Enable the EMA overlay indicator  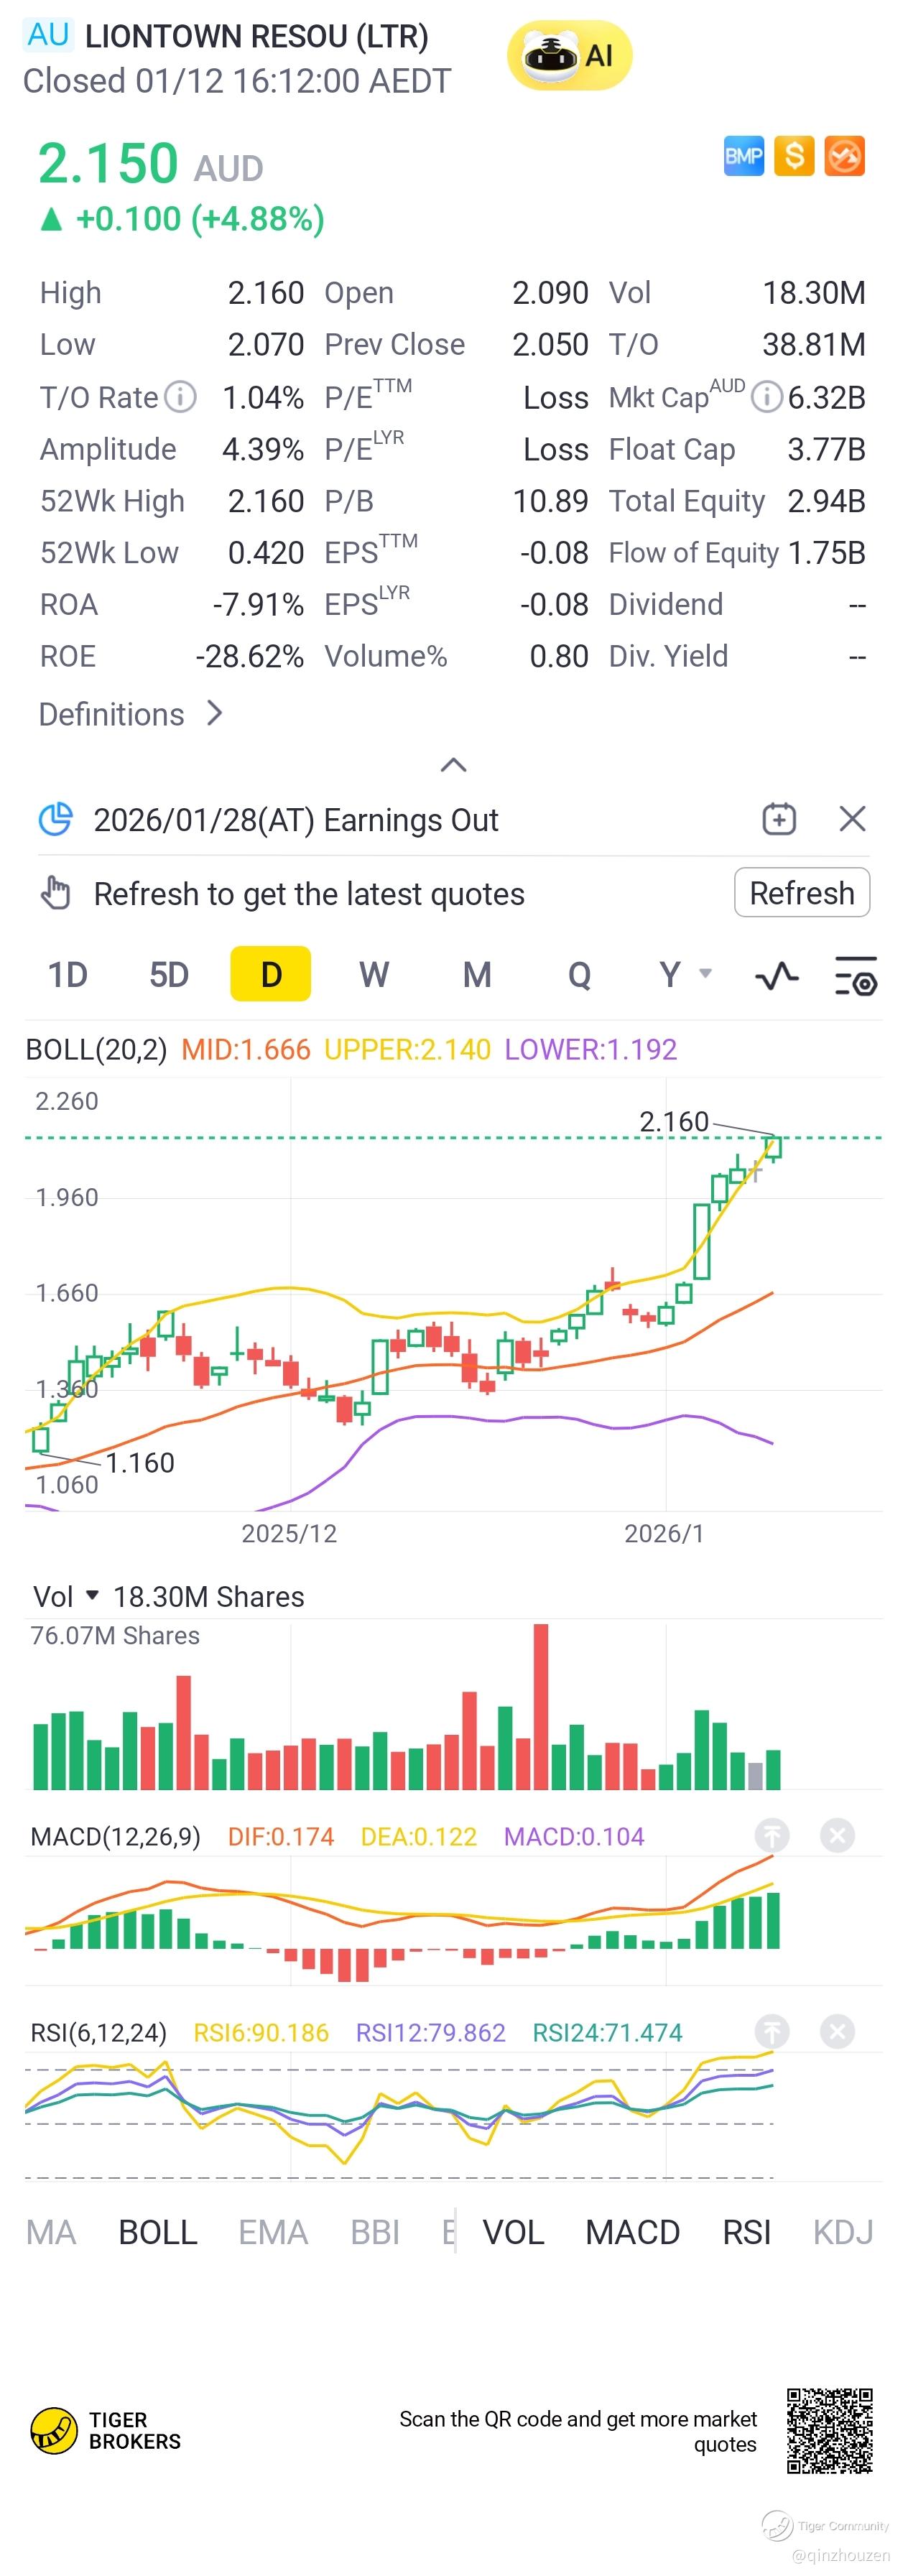click(273, 2232)
